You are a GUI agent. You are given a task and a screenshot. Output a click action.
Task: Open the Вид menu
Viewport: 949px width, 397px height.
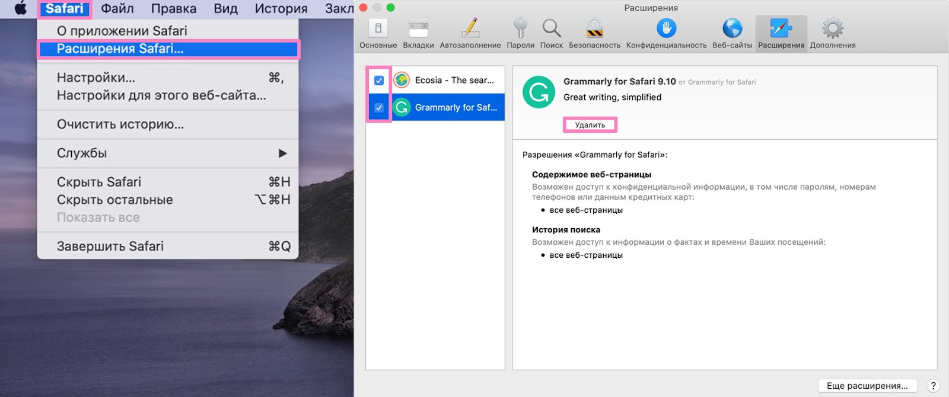click(226, 9)
